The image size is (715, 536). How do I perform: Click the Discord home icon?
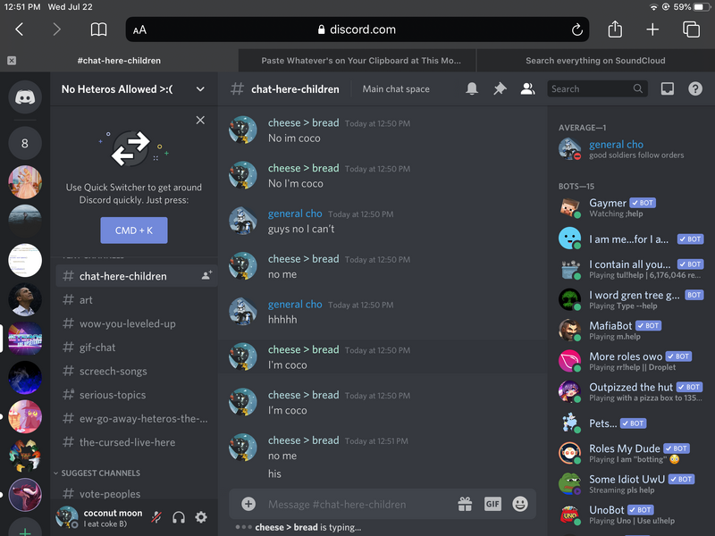pos(25,96)
